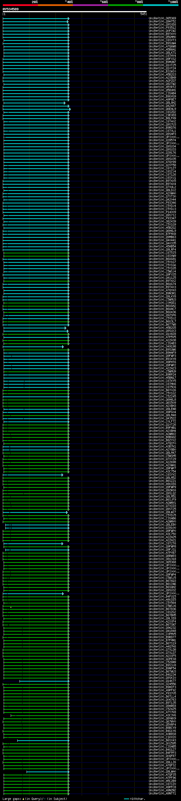Select hit label UniRef100_B6T7W8
Viewport: 181px width, 801px height.
pyautogui.click(x=162, y=324)
